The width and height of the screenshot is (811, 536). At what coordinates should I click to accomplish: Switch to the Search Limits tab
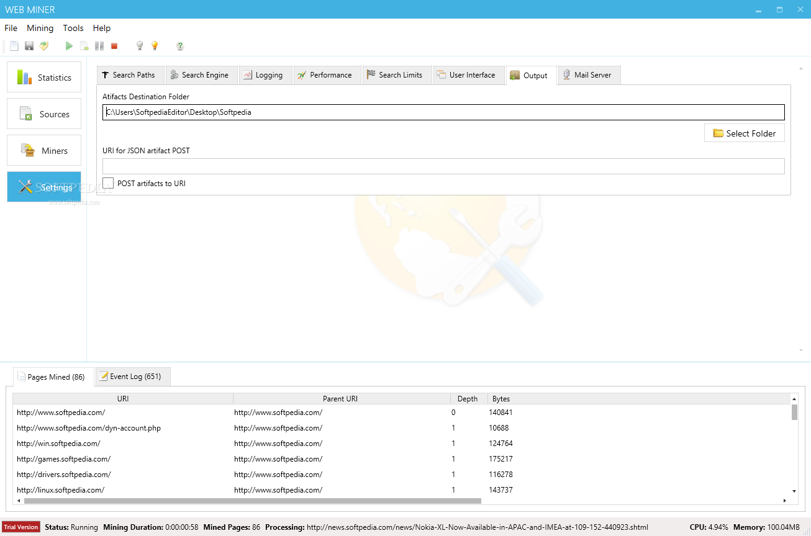click(397, 75)
